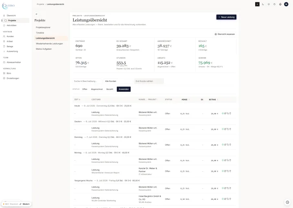The image size is (293, 208).
Task: Toggle dark mode with the moon icon
Action: 263,4
